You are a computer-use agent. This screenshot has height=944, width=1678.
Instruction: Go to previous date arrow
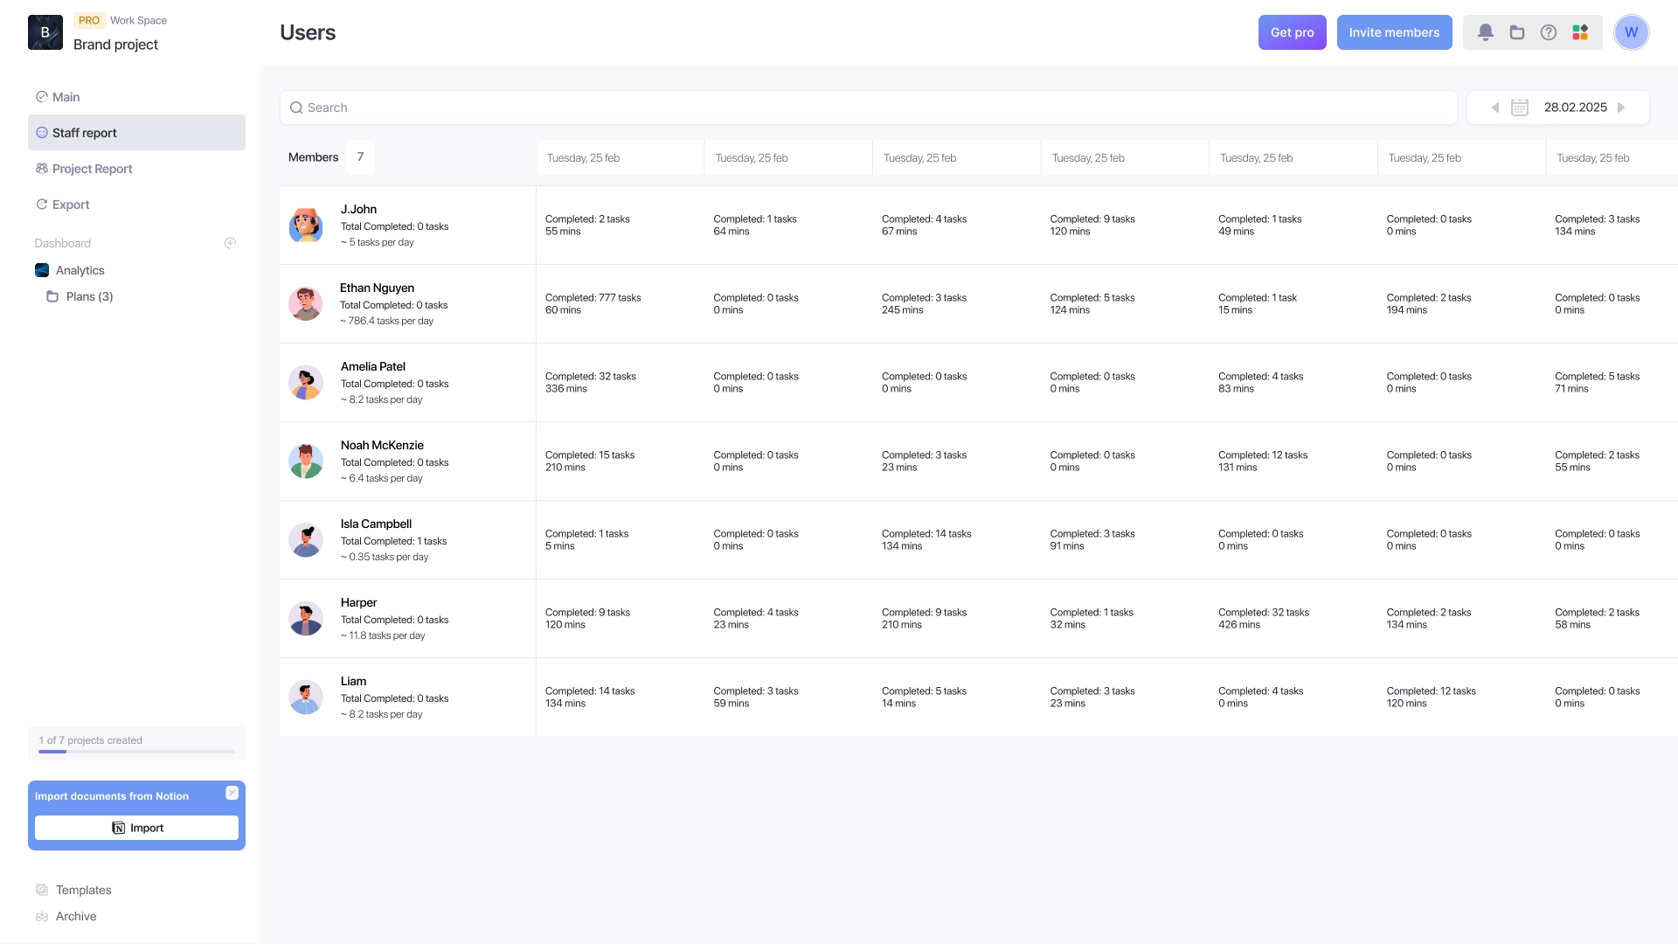coord(1494,108)
